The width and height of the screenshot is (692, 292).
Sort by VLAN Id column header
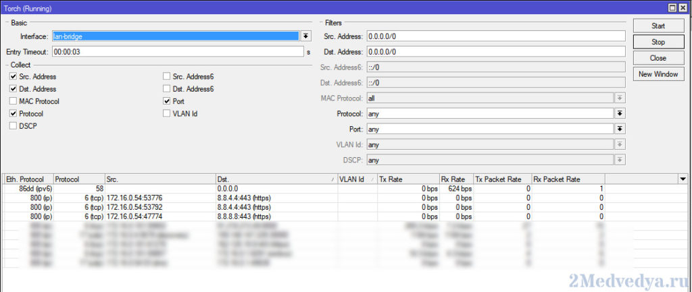357,179
